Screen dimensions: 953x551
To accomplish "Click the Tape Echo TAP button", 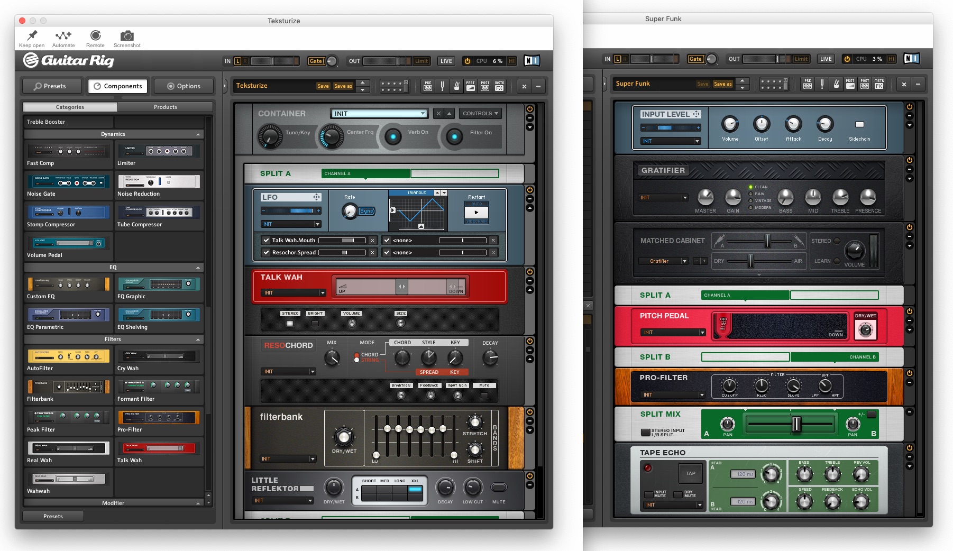I will tap(690, 473).
